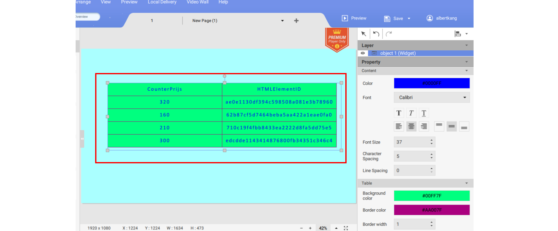The image size is (558, 231).
Task: Open the Local Delivery menu
Action: [162, 2]
